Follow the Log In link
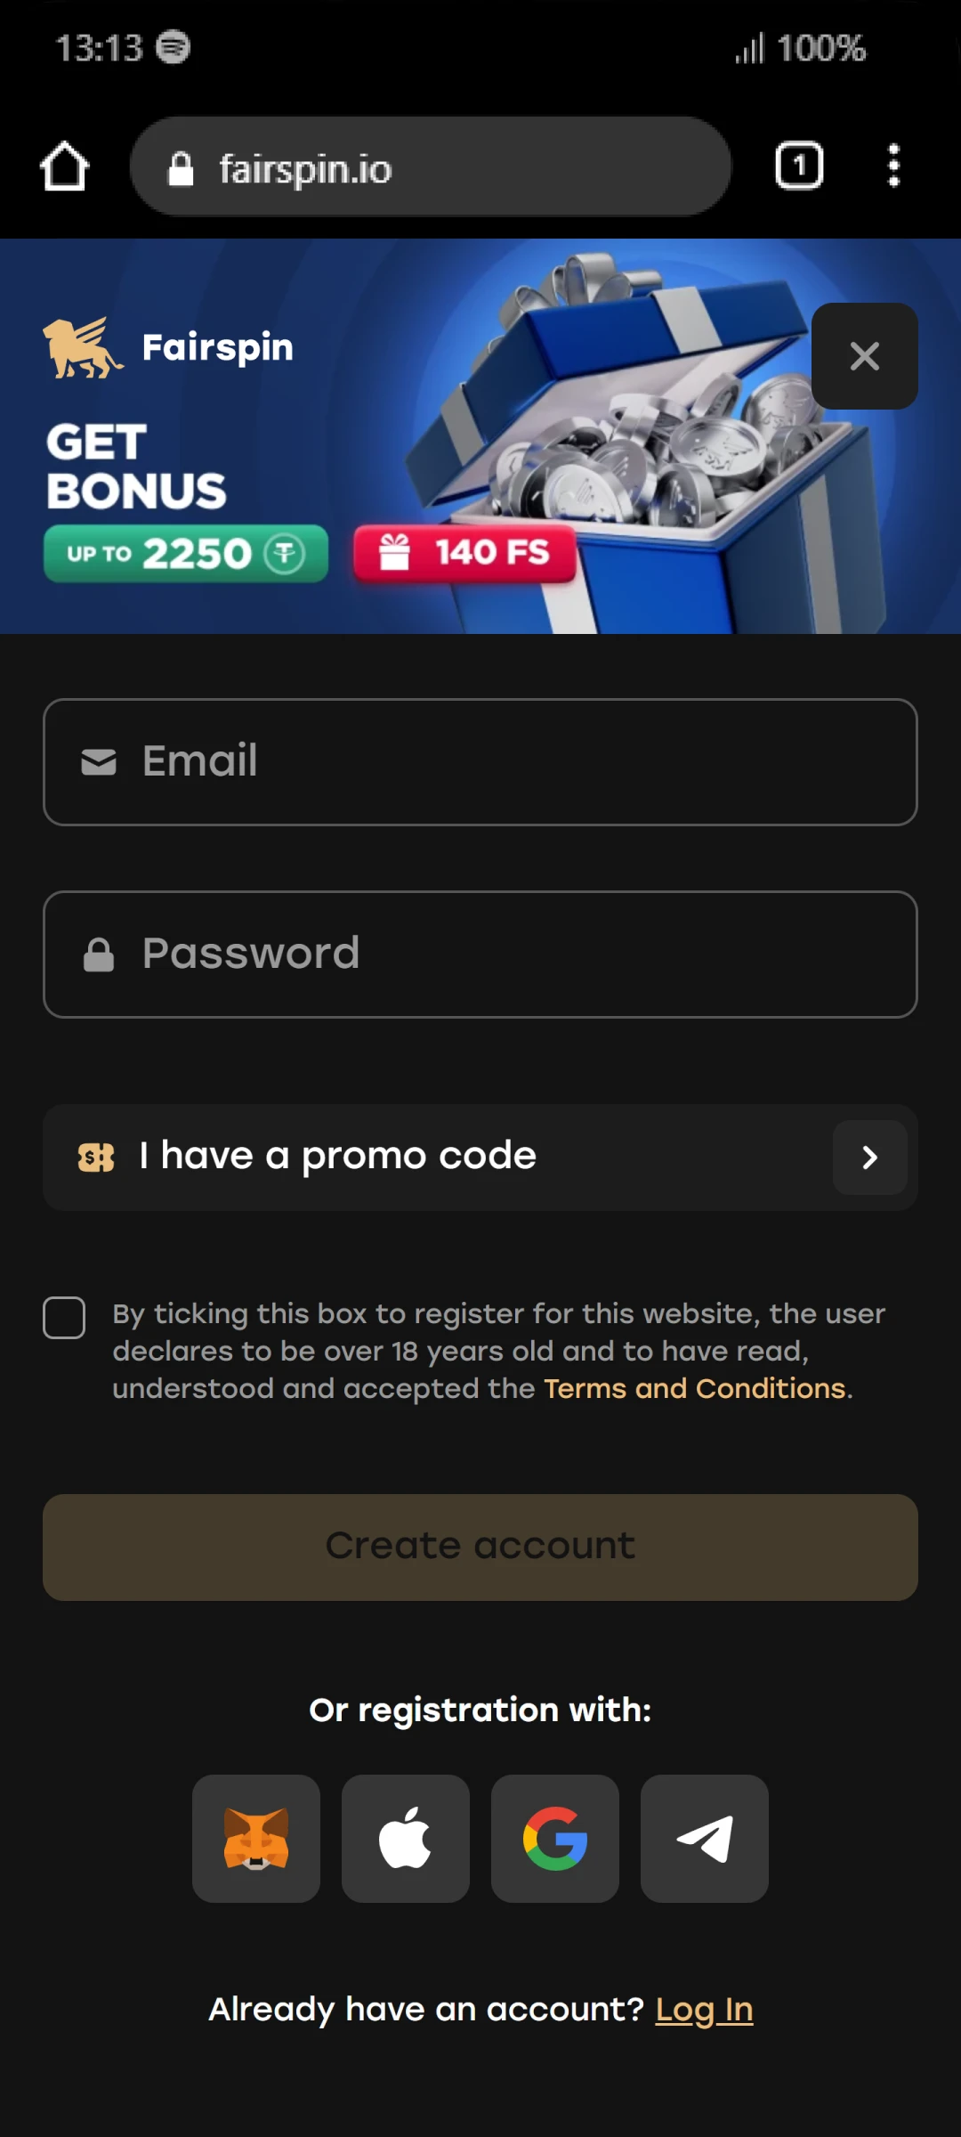Screen dimensions: 961x2137 (x=704, y=2010)
